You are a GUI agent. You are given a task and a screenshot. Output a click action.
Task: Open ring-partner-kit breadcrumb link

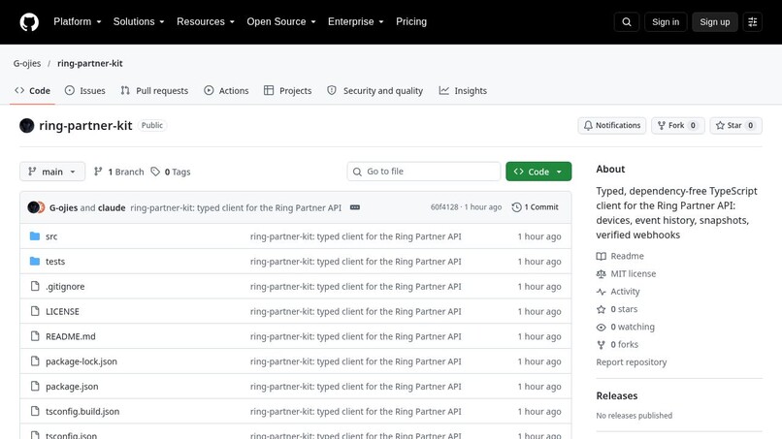90,63
